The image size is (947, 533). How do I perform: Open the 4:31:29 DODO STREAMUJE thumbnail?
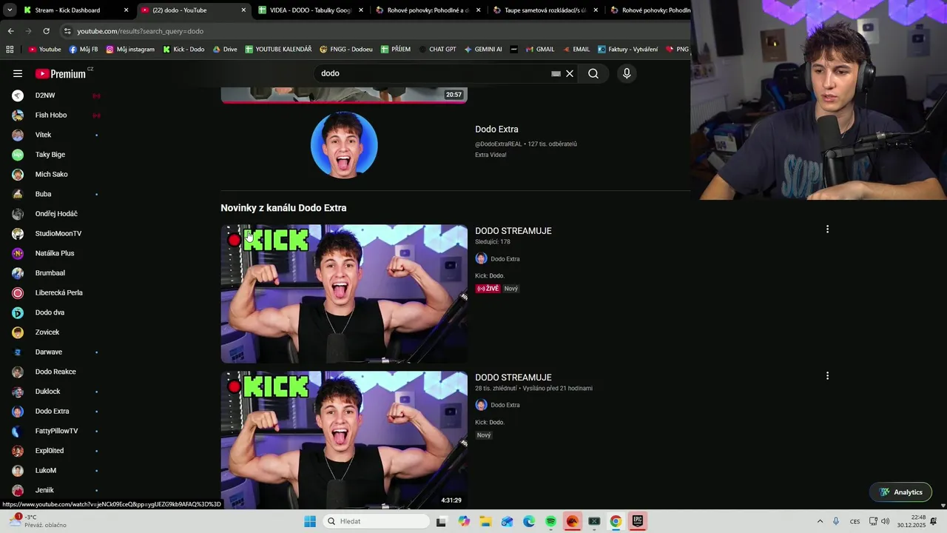[344, 440]
